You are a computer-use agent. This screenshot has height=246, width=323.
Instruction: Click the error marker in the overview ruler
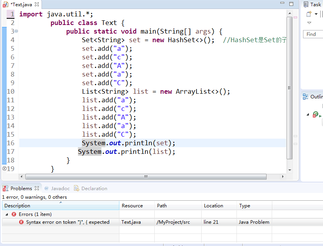pyautogui.click(x=295, y=18)
